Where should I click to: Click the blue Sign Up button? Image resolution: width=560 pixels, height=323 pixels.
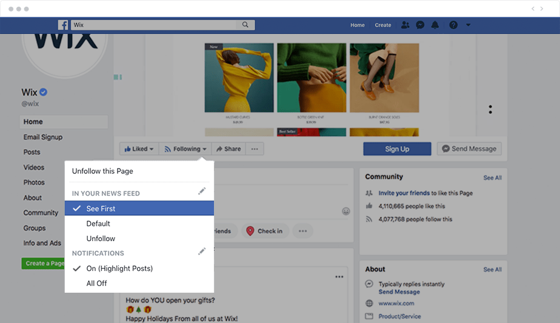(x=397, y=149)
